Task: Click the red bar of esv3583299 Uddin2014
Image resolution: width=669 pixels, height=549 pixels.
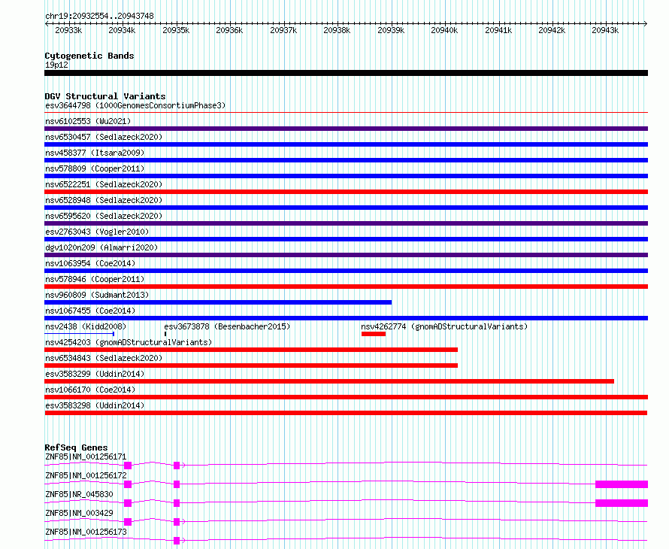Action: tap(329, 381)
